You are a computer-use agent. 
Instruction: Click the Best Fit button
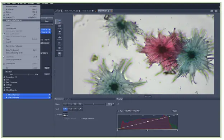click(136, 111)
